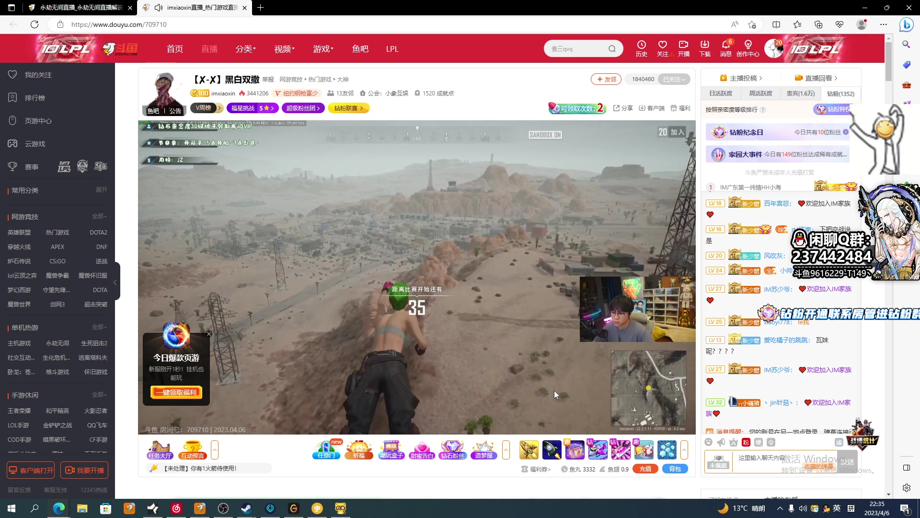The image size is (920, 518).
Task: Switch to the 日活跃度 tab
Action: (721, 94)
